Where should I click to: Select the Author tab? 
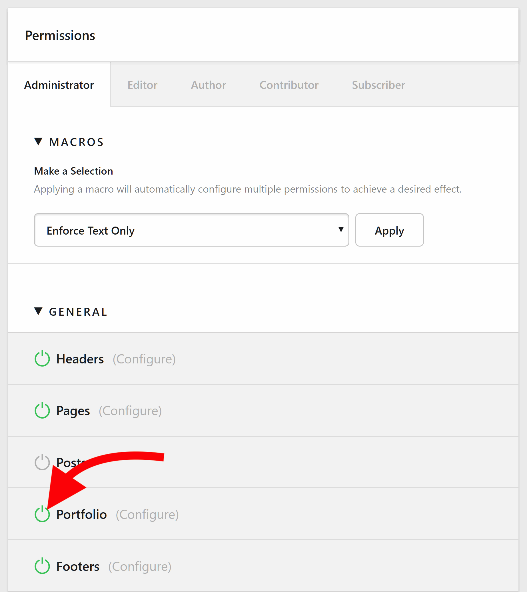click(208, 85)
